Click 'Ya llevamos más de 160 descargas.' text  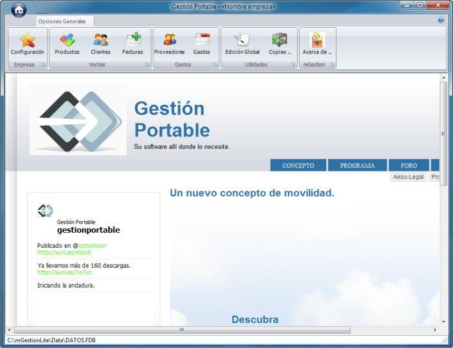click(x=83, y=265)
